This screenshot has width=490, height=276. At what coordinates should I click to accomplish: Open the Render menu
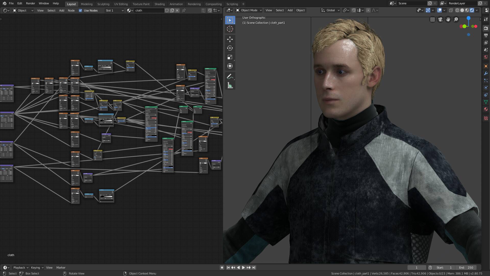[30, 4]
